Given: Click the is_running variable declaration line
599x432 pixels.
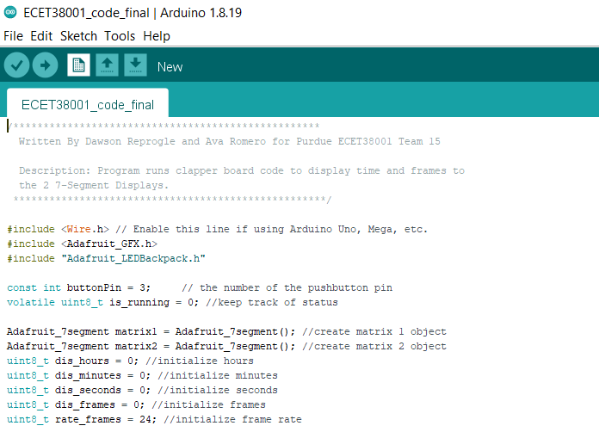Looking at the screenshot, I should point(172,302).
